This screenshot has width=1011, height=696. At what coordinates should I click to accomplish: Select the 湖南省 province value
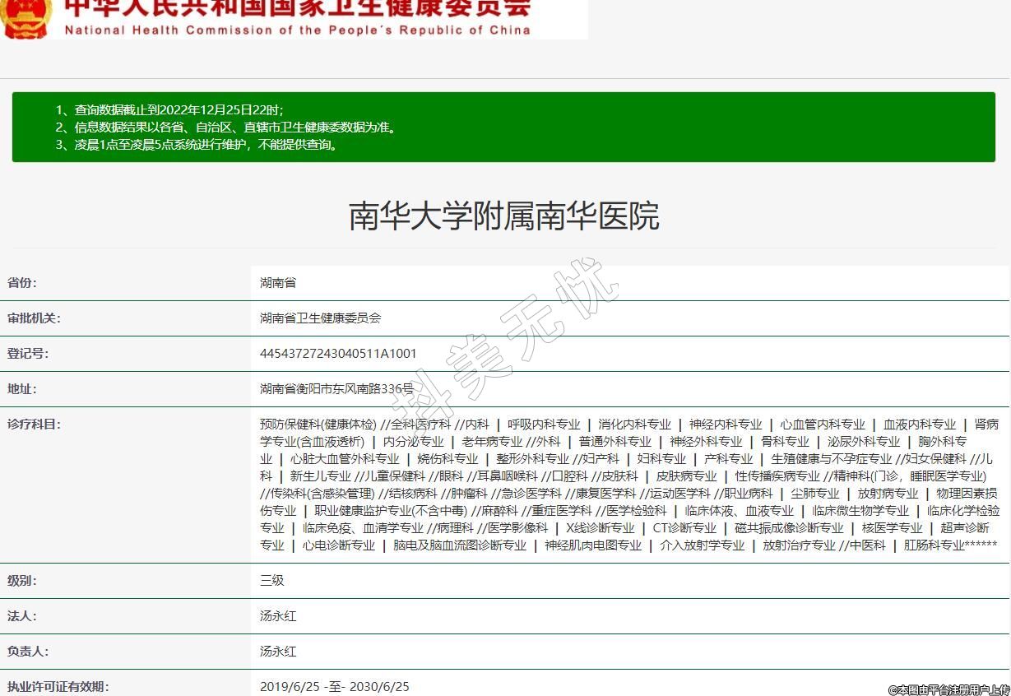coord(278,283)
